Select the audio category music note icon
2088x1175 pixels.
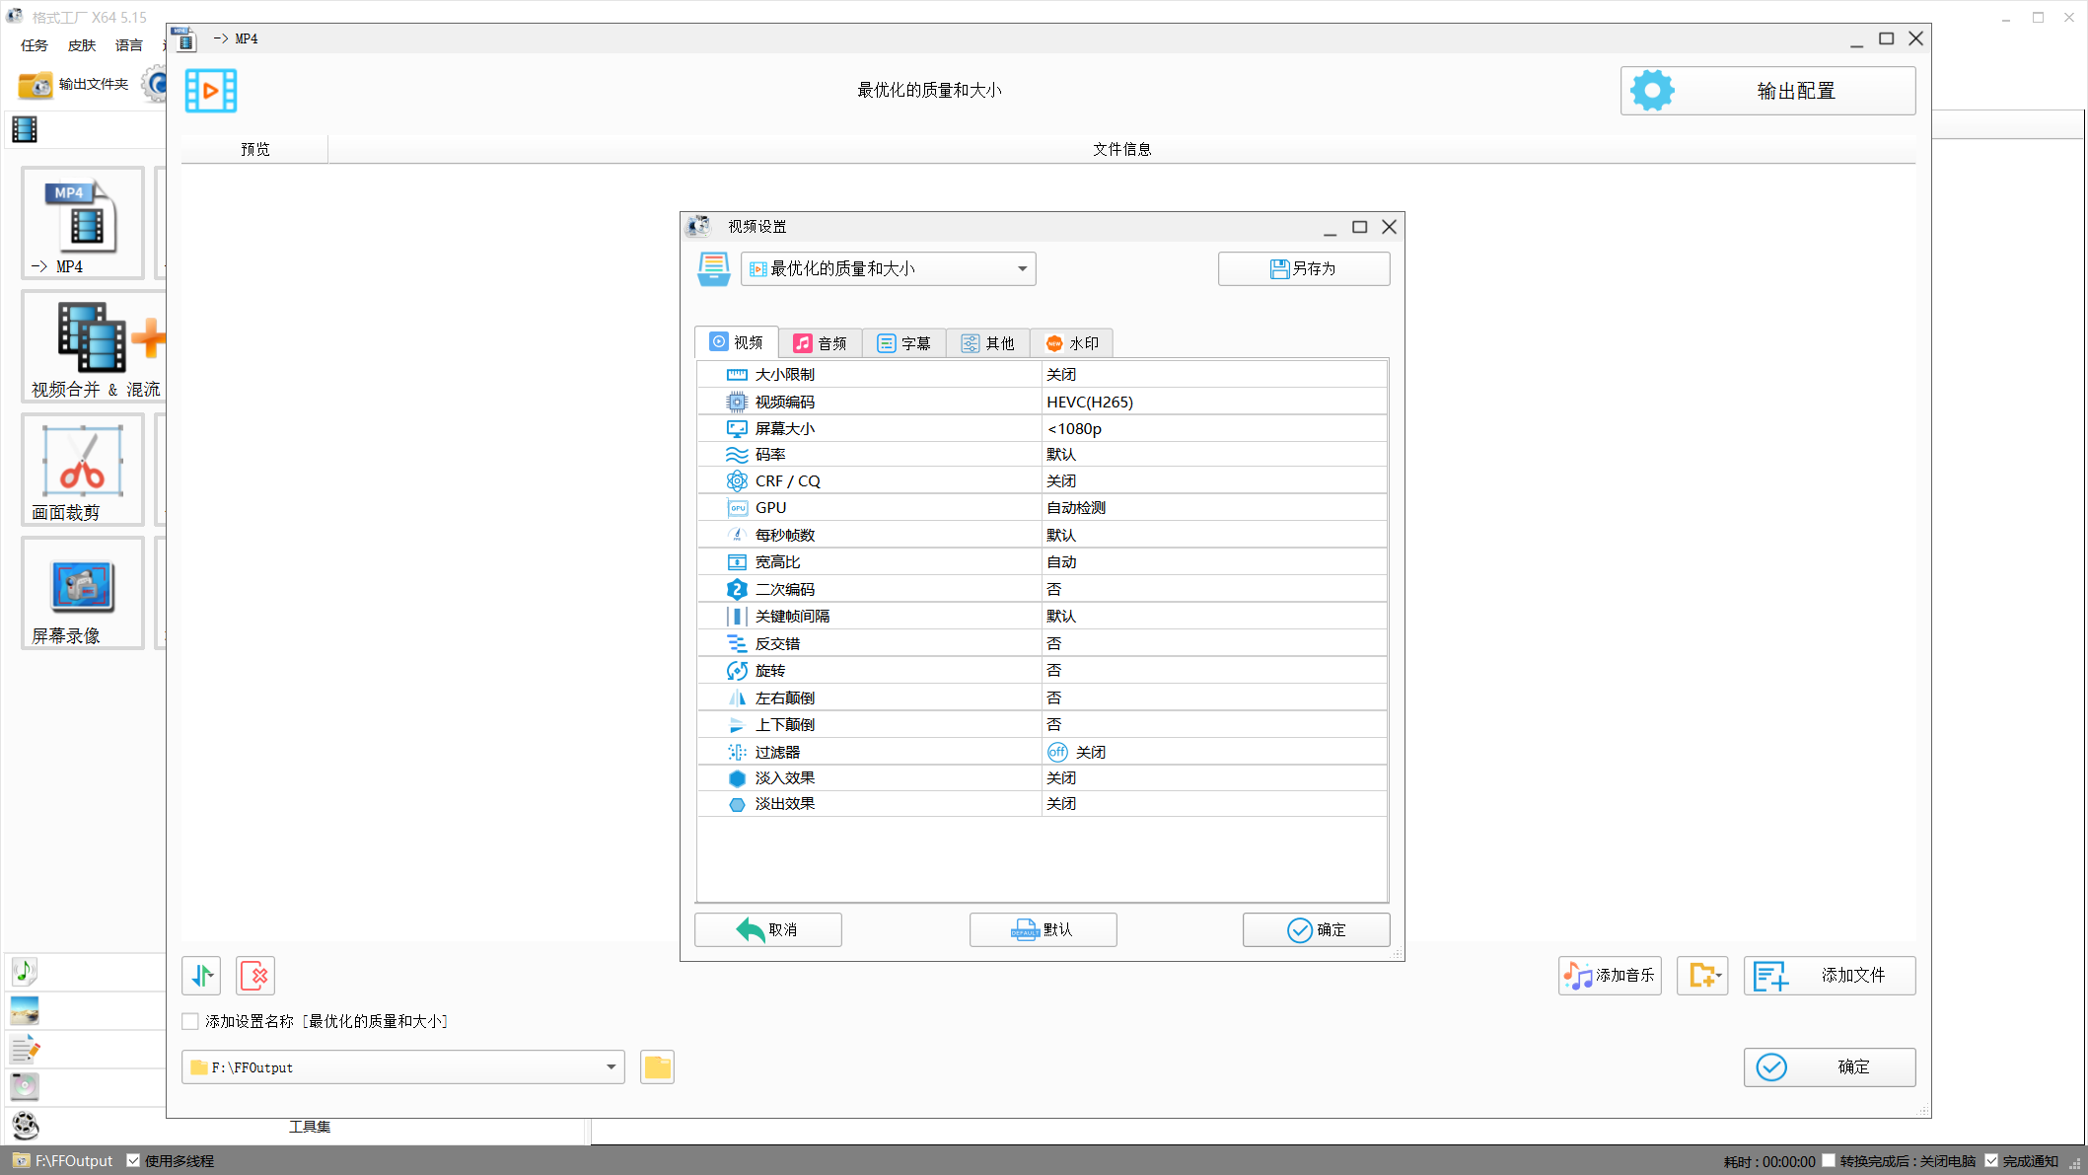25,972
